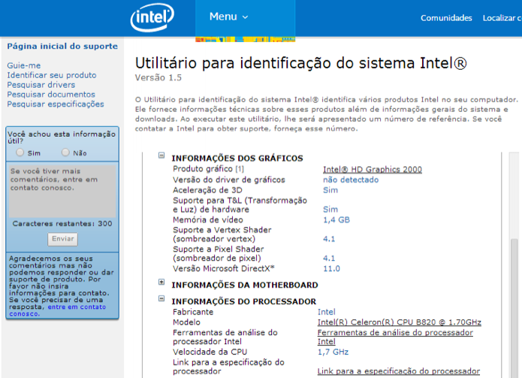Click the feedback comments text area
Image resolution: width=522 pixels, height=378 pixels.
point(62,191)
